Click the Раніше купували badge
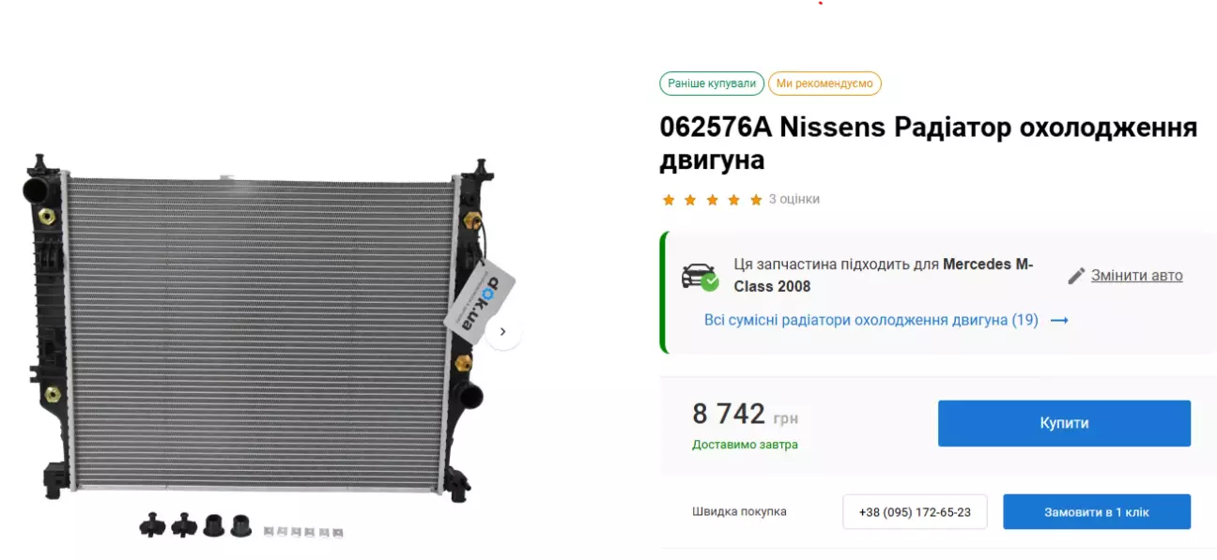The image size is (1217, 560). pyautogui.click(x=712, y=83)
